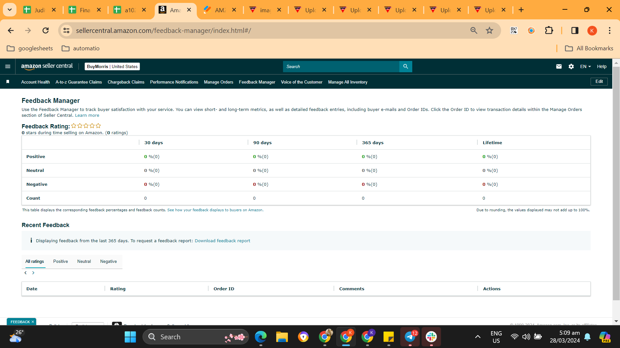
Task: Open the Chrome profile K avatar
Action: [592, 30]
